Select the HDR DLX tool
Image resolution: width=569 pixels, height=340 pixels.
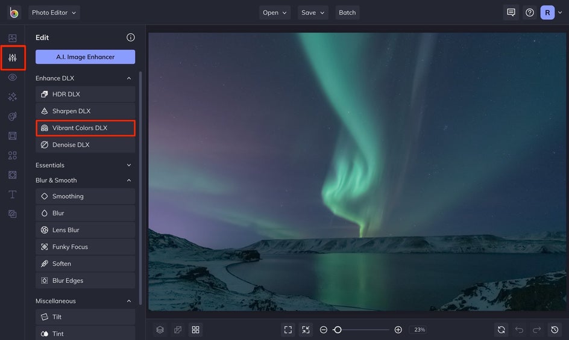[85, 94]
